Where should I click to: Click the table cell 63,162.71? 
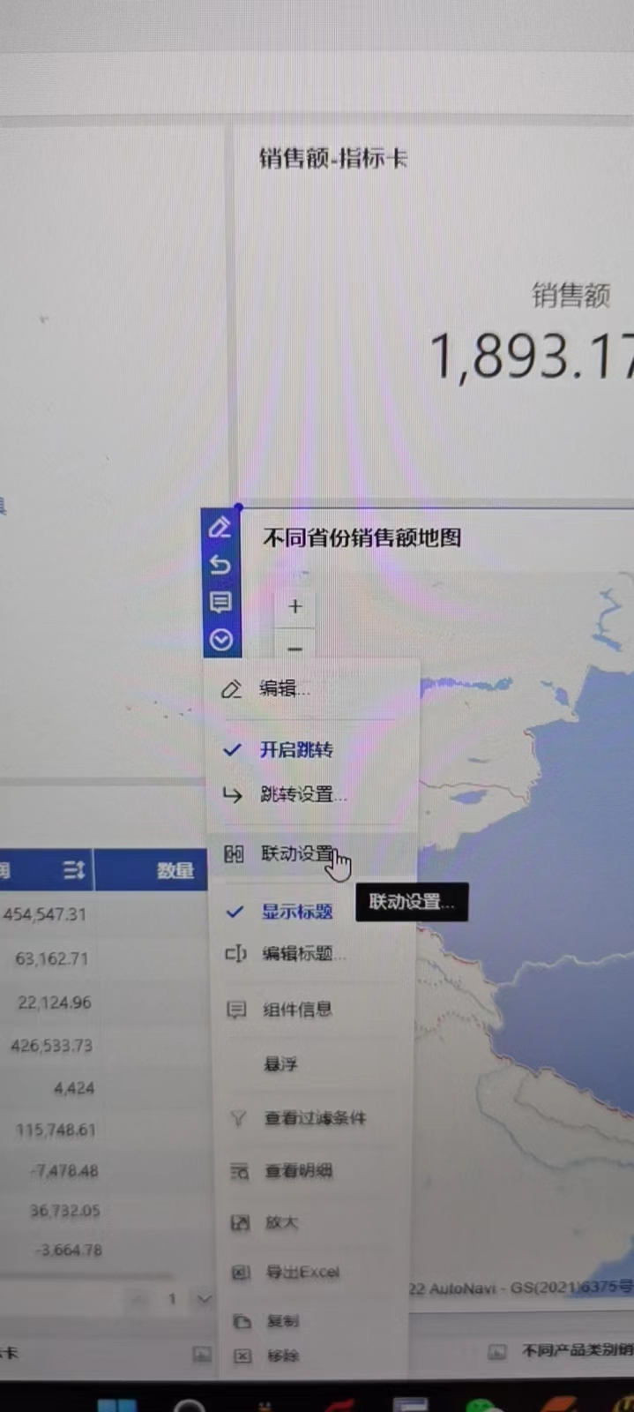[52, 958]
